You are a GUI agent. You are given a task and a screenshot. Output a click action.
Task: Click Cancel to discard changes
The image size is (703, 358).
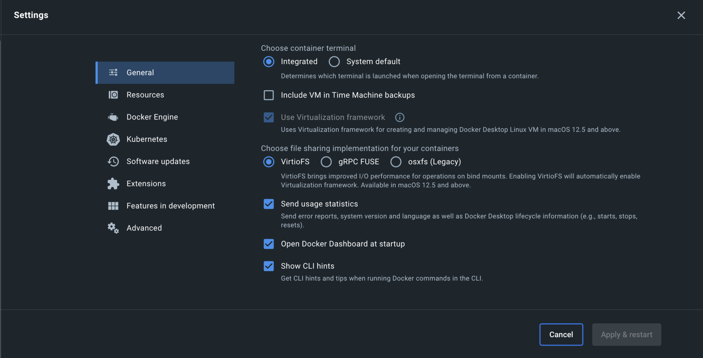(x=561, y=334)
